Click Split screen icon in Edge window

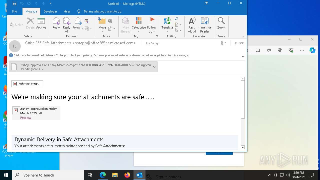click(x=258, y=50)
